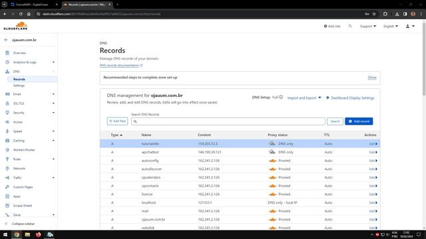Open the Apps sidebar icon
This screenshot has height=239, width=426.
7,197
